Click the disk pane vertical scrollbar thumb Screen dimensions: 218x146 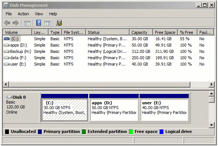pyautogui.click(x=211, y=100)
